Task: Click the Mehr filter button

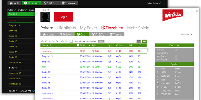Action: click(101, 41)
